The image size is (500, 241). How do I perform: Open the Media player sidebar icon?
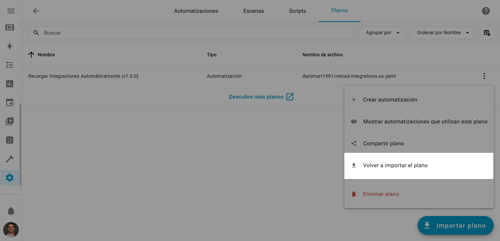point(10,121)
